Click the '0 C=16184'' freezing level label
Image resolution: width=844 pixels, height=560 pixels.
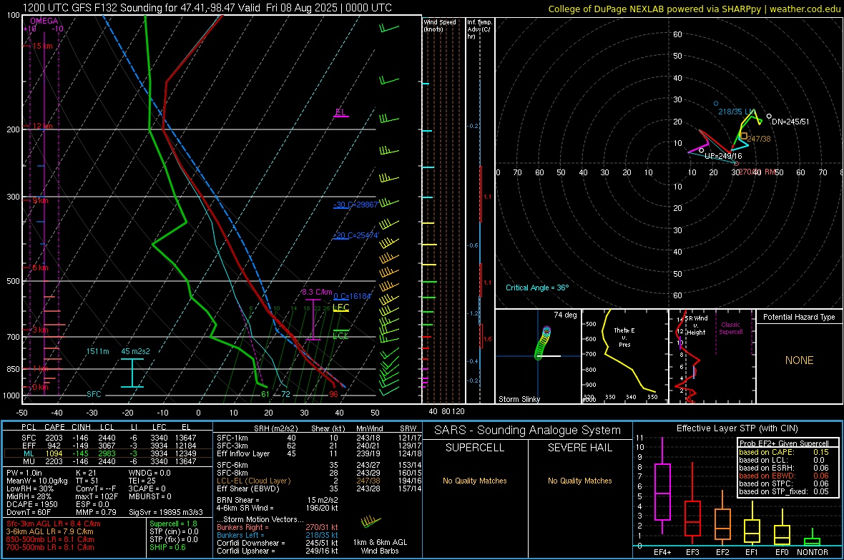coord(353,296)
